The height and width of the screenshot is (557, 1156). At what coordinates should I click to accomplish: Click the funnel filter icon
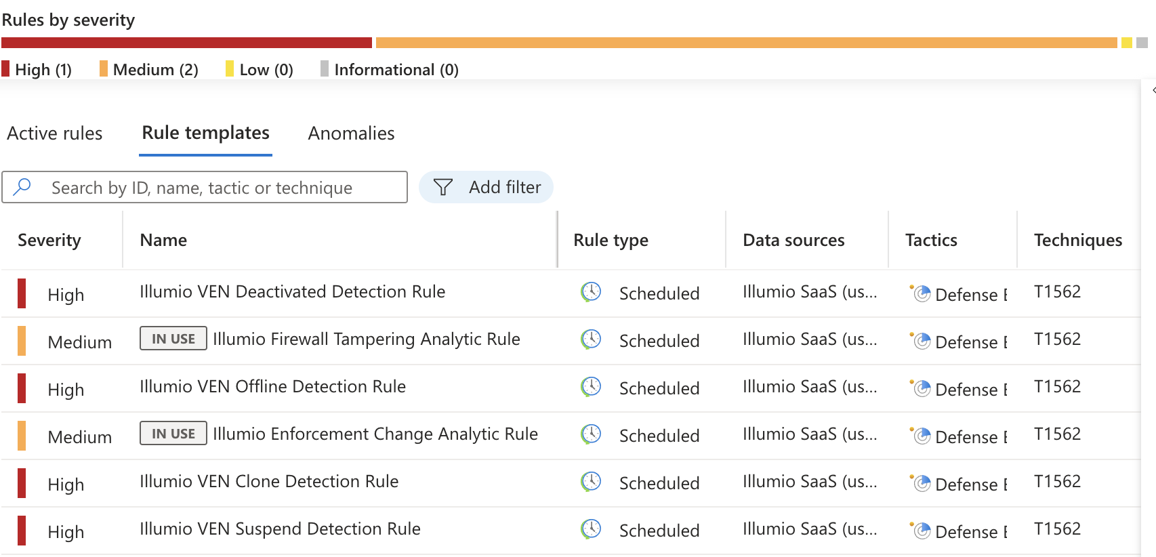(x=442, y=187)
